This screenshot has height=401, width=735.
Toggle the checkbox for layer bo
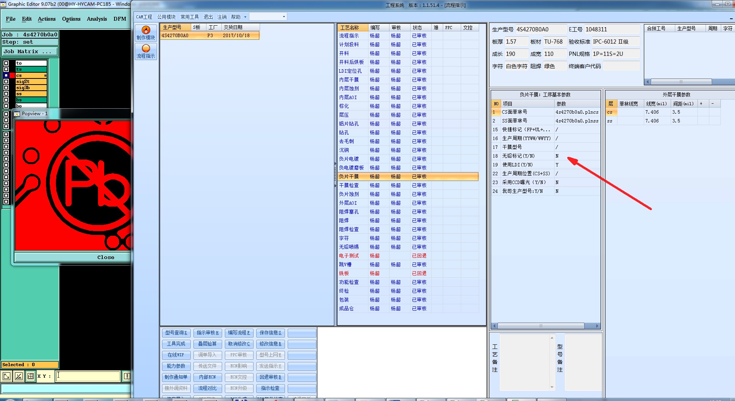point(6,106)
